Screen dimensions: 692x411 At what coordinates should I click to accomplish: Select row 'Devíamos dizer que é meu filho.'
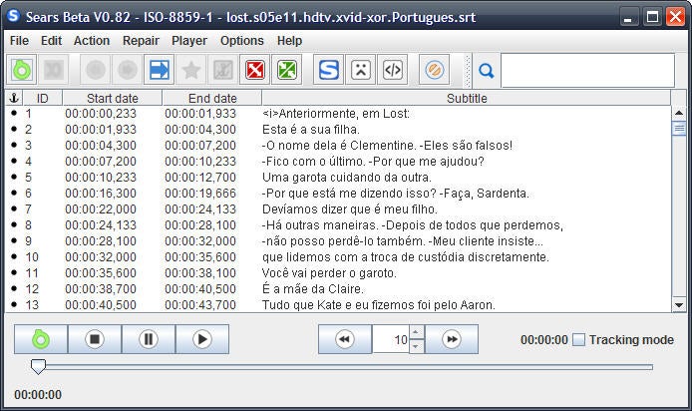click(350, 208)
